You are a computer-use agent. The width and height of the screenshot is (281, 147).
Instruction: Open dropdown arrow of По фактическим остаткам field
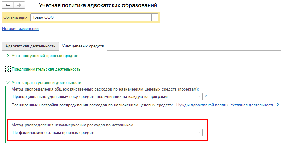tap(199, 133)
